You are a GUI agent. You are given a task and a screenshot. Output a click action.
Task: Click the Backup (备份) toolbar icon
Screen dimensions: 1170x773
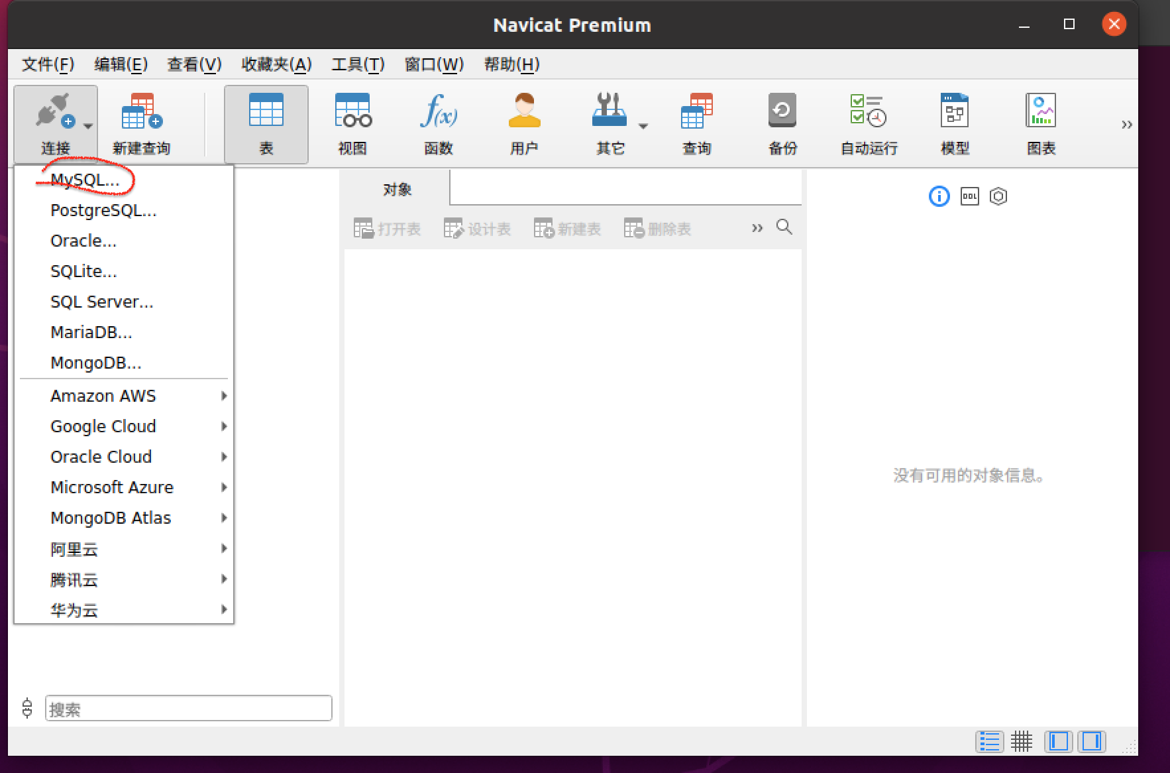coord(782,109)
